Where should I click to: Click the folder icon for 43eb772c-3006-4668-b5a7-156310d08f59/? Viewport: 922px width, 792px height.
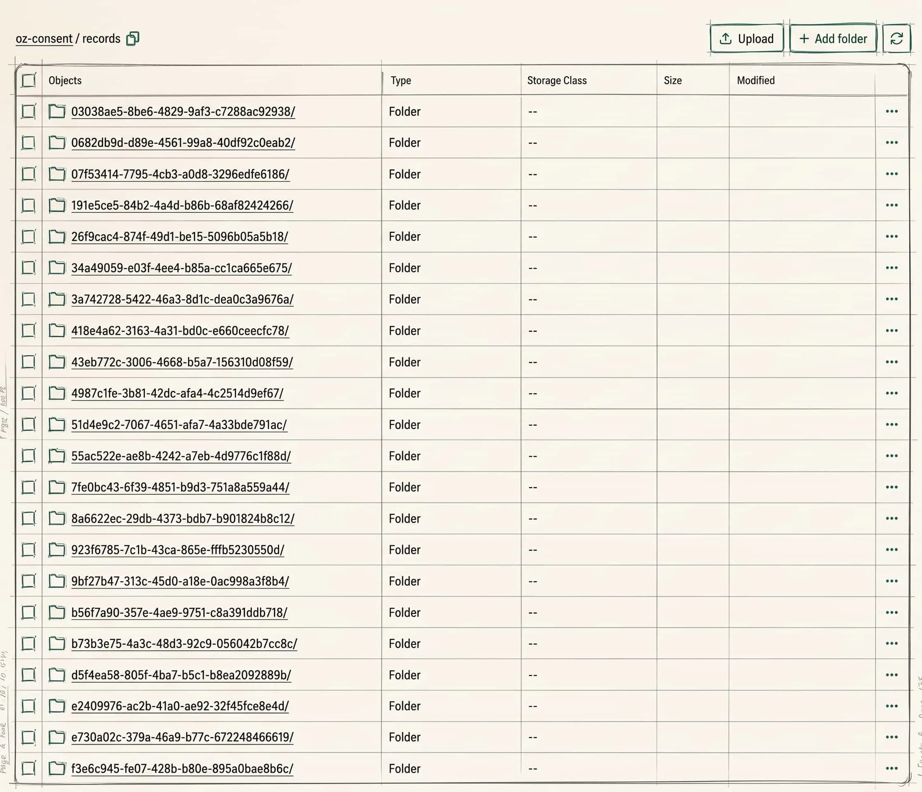click(57, 362)
